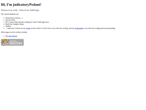
Task: Open the 'works' Archive link
Action: pos(28,28)
